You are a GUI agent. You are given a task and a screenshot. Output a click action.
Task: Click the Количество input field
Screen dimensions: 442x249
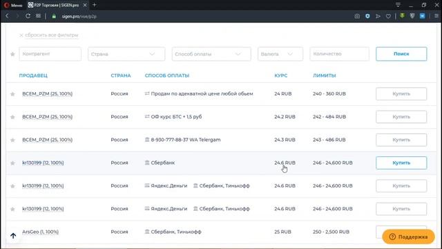click(339, 54)
